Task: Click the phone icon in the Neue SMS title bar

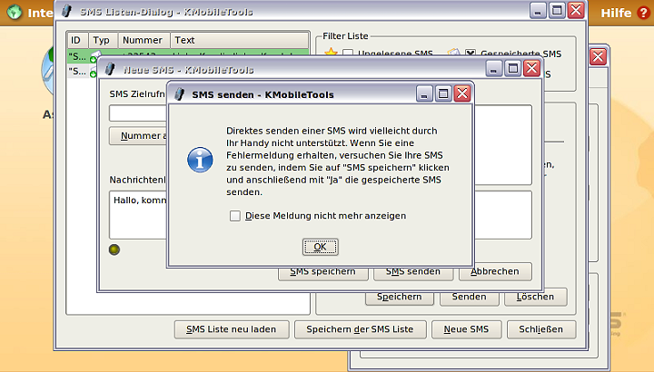Action: (x=110, y=69)
